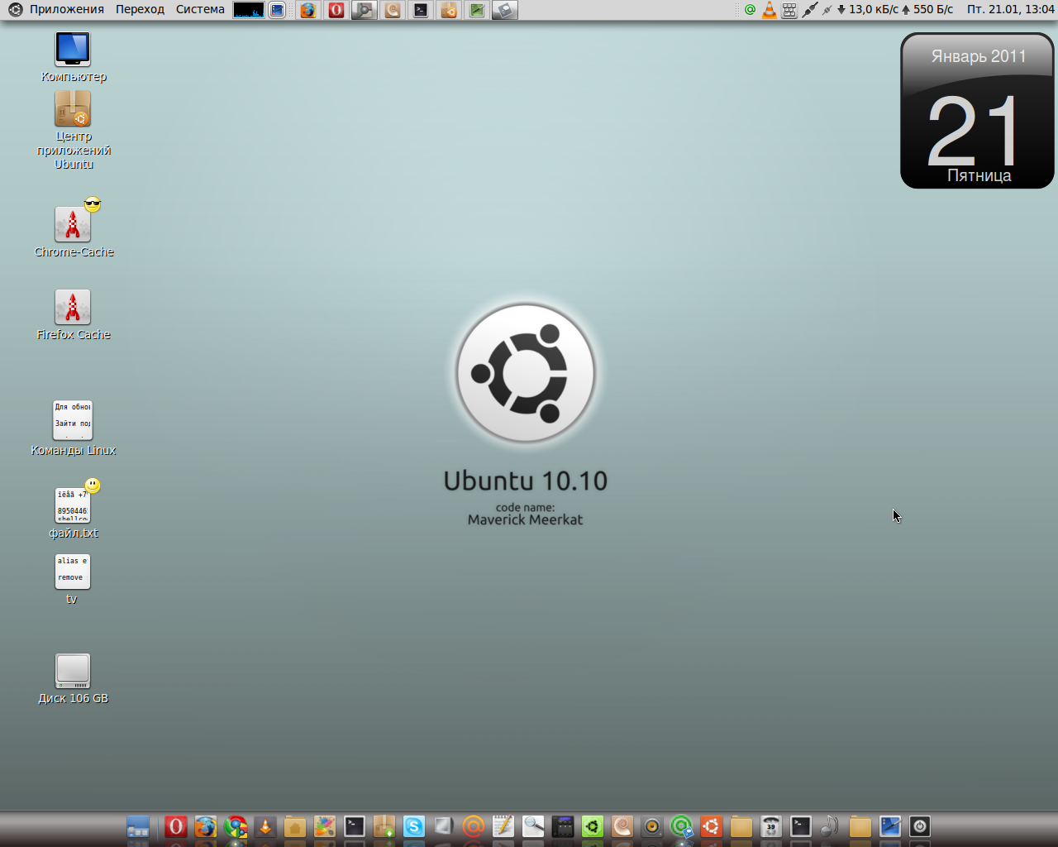Open the home folder in the dock
Viewport: 1058px width, 847px height.
295,826
